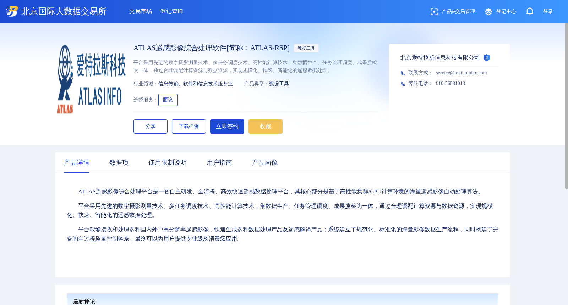Click the yellow 收藏 favorite button
Viewport: 568px width, 305px height.
tap(266, 126)
